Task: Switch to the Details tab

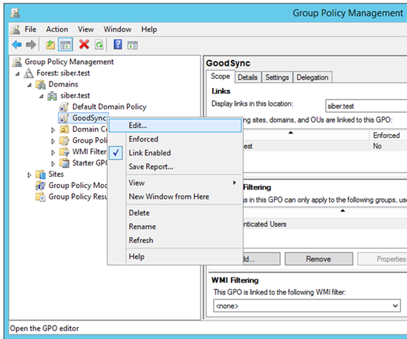Action: (x=248, y=77)
